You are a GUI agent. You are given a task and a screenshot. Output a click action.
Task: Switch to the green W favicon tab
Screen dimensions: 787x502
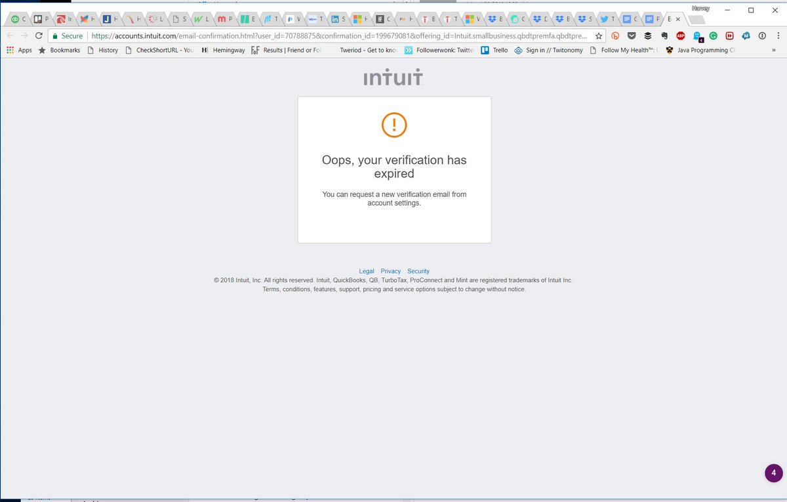[201, 19]
